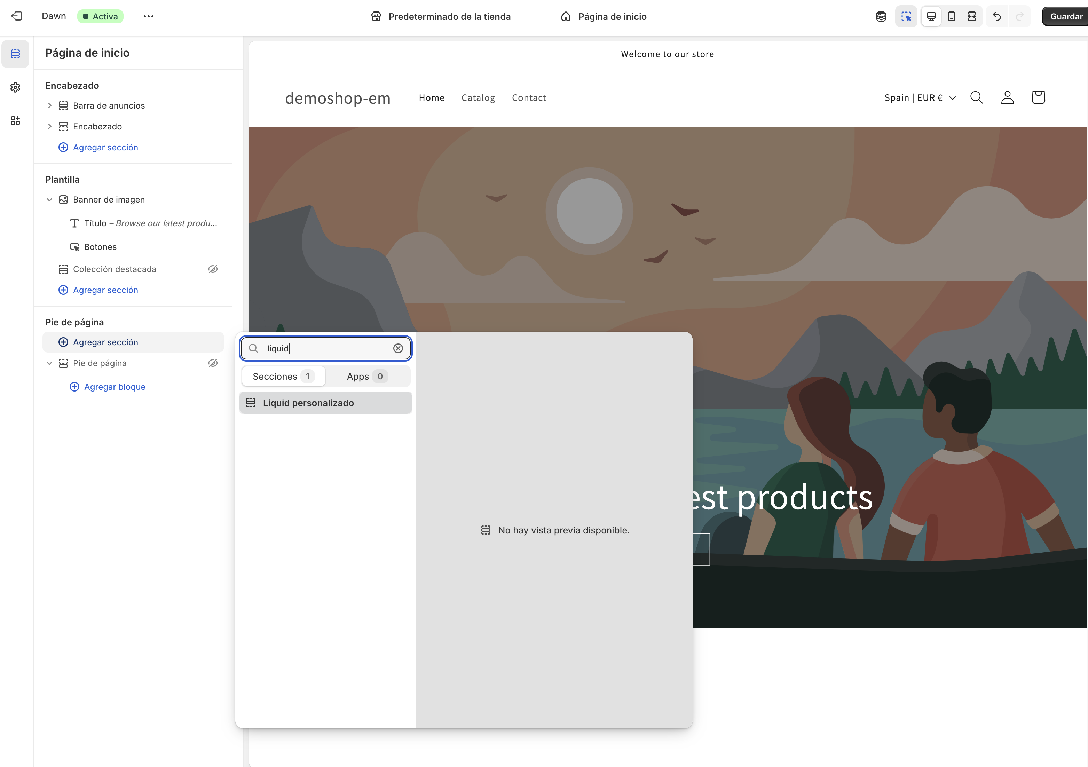Click the Guardar button
The width and height of the screenshot is (1088, 767).
(x=1066, y=17)
